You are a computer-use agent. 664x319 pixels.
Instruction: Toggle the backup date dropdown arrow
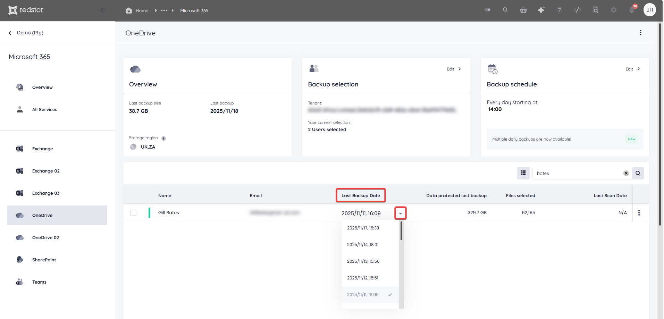click(x=401, y=213)
